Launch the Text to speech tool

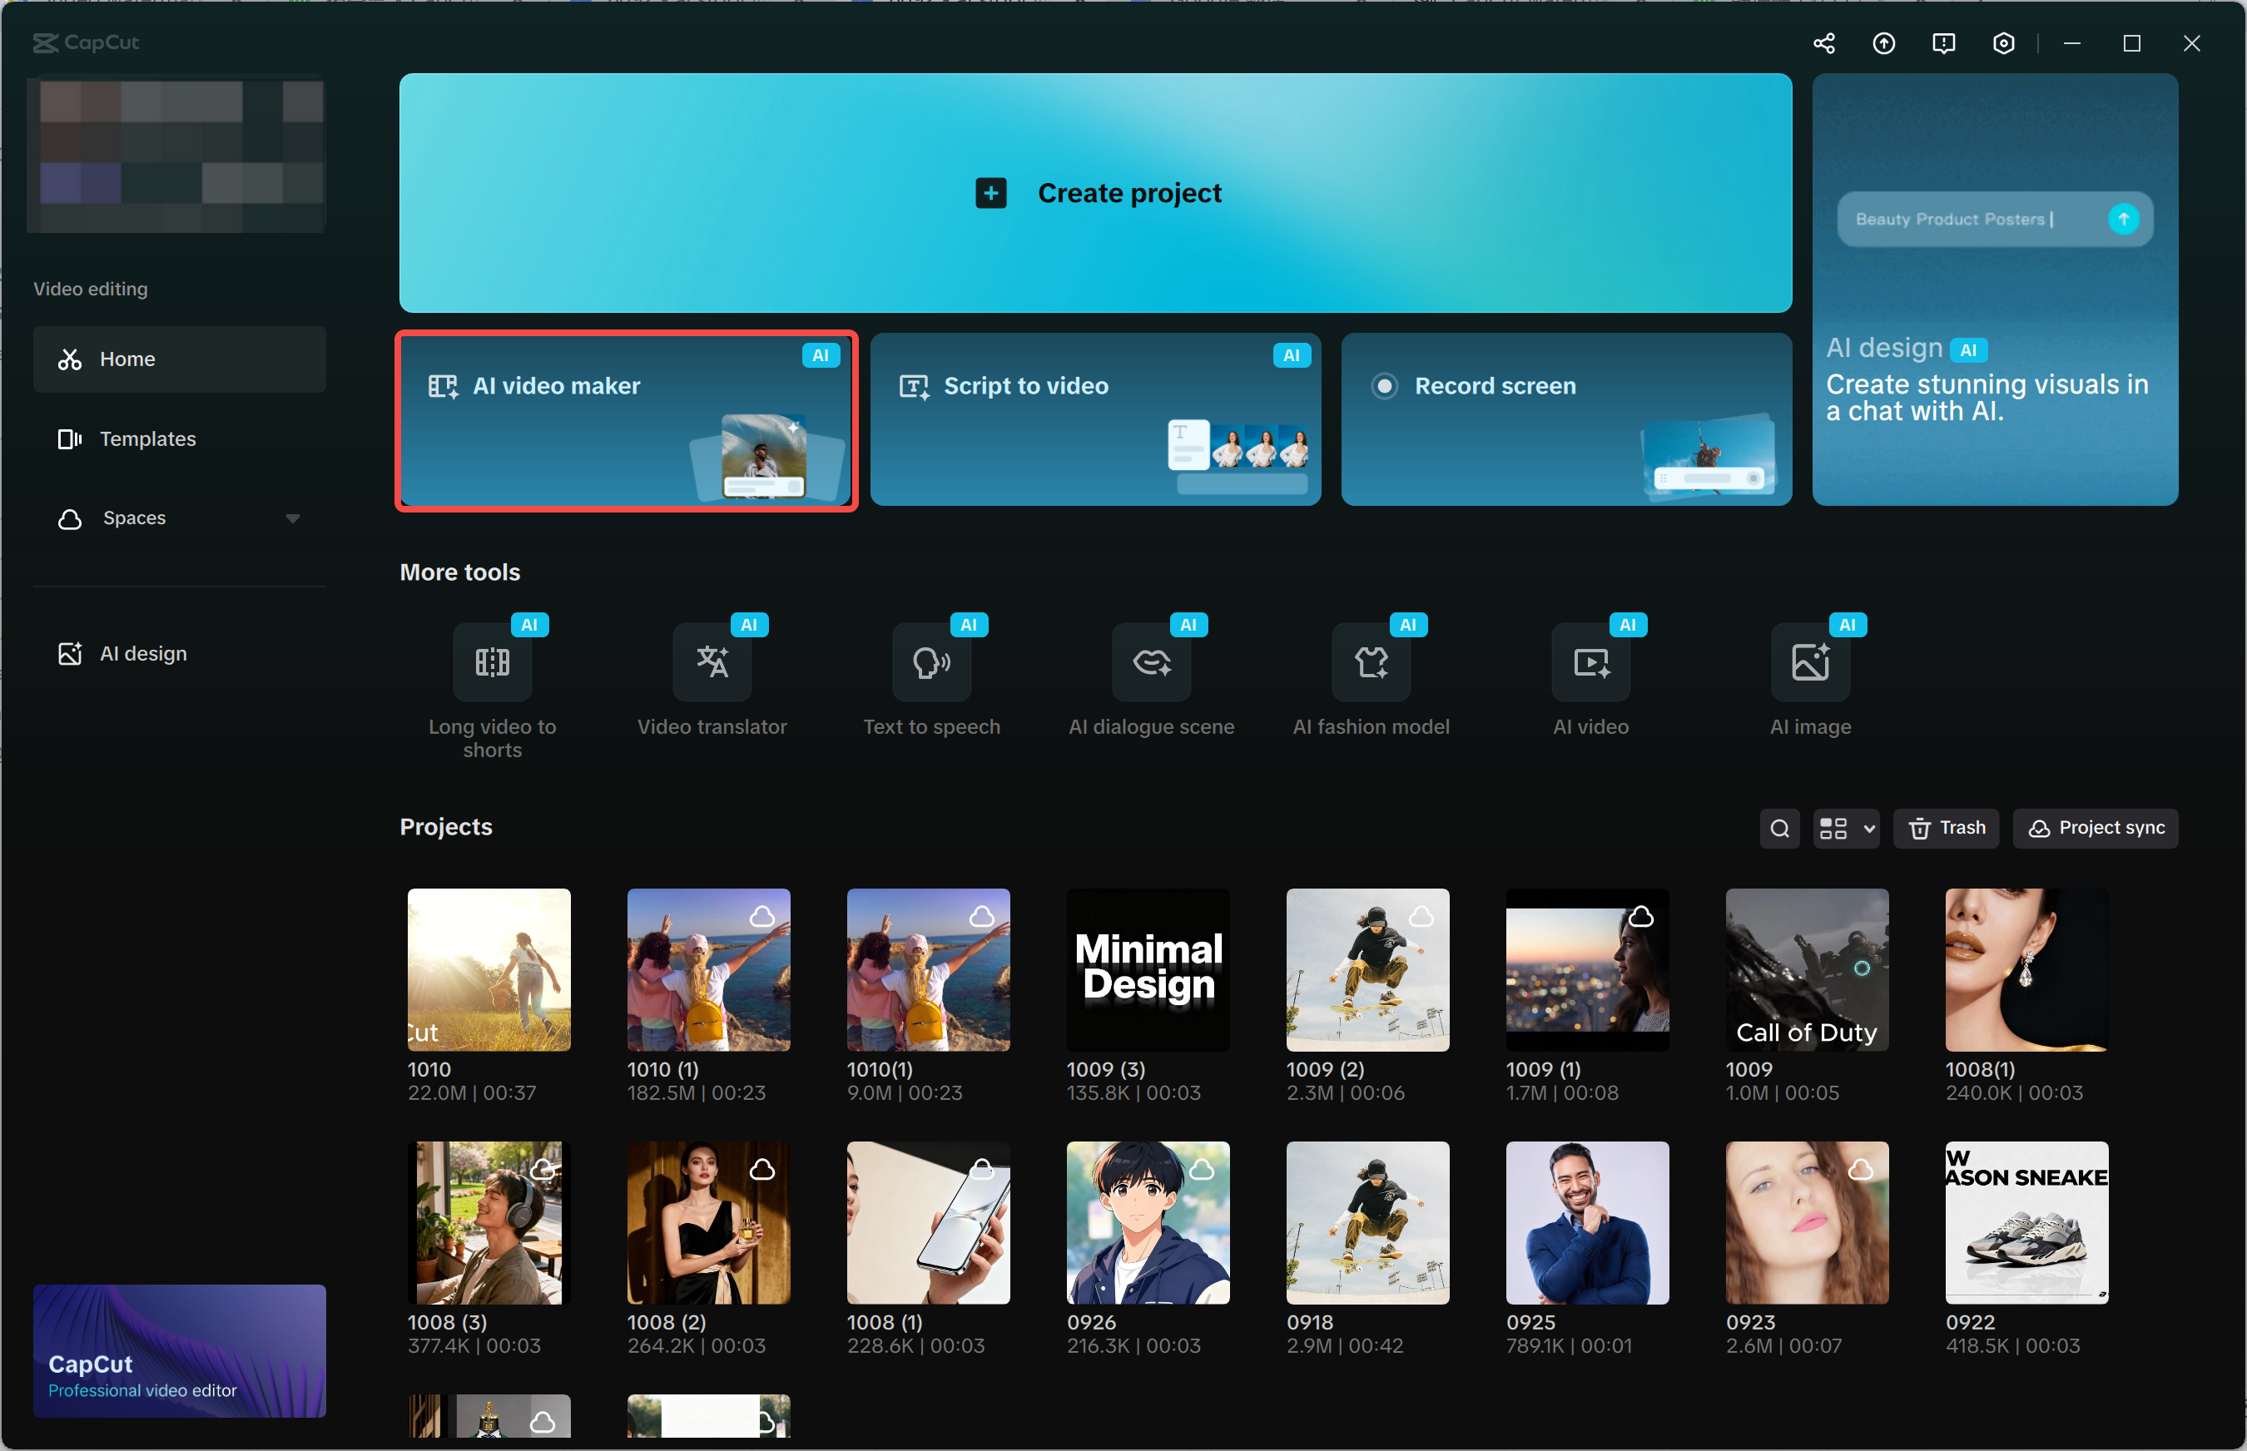pos(931,662)
